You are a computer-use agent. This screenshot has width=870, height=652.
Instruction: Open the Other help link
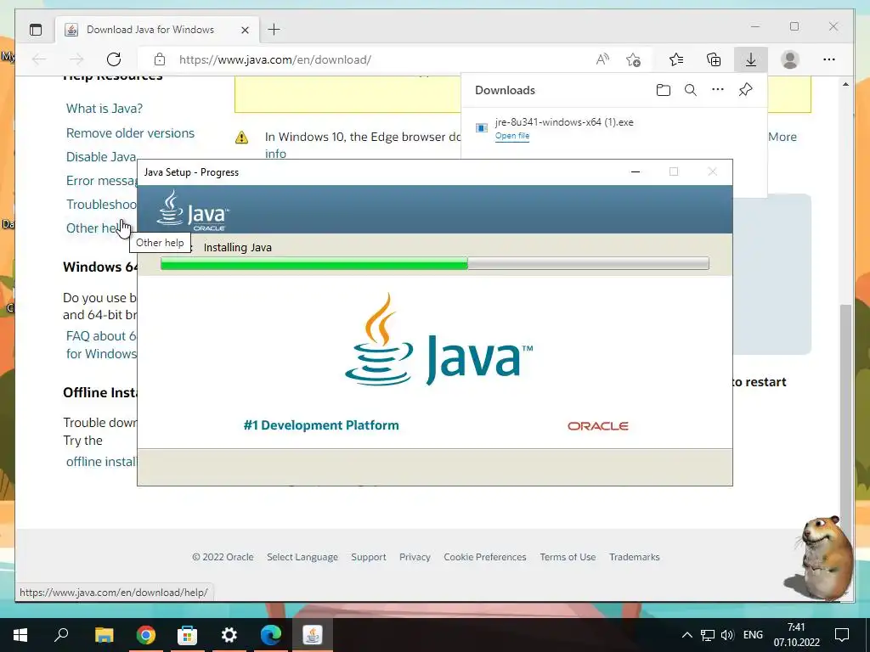point(92,228)
